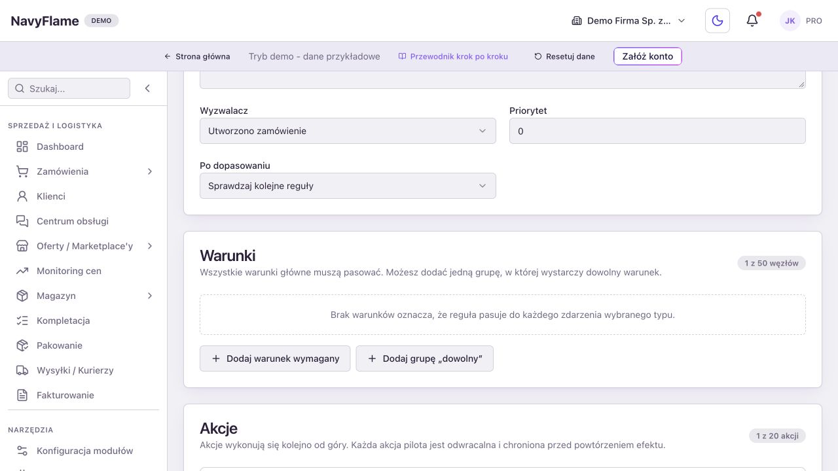
Task: Open the Po dopasowaniu dropdown
Action: click(348, 186)
